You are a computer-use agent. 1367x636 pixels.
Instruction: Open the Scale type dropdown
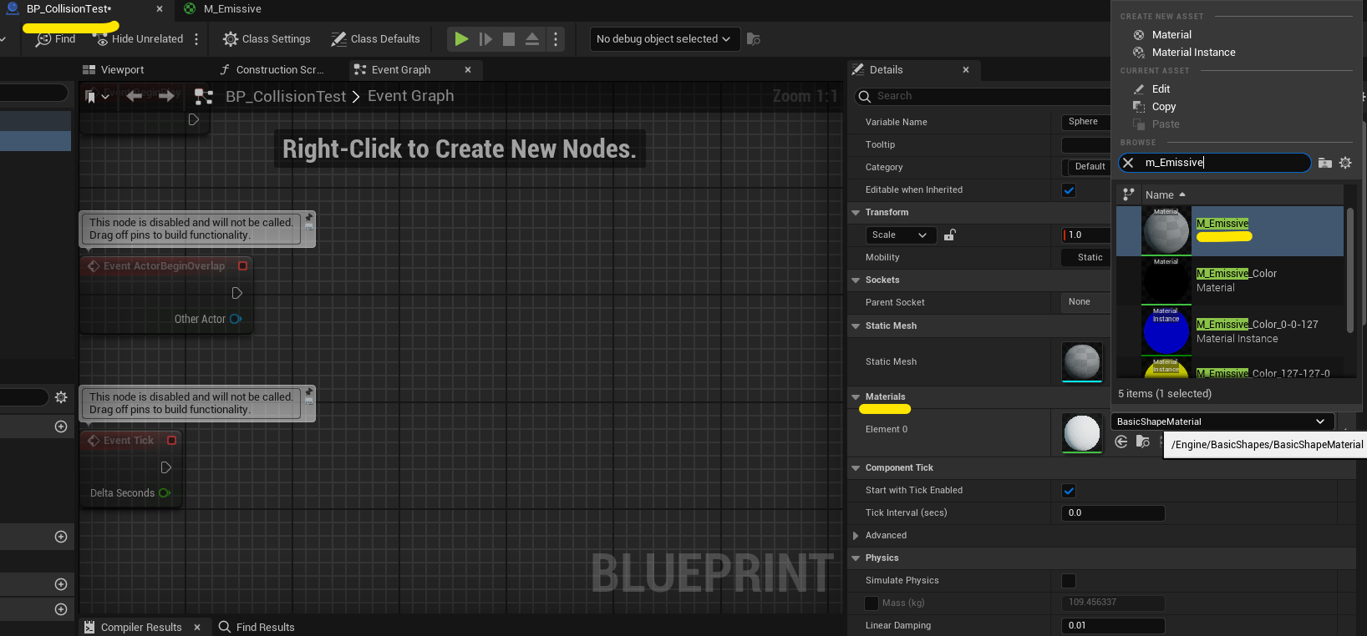click(x=899, y=235)
